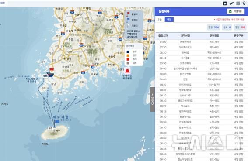Click the red siren alert marker near Tongyeong
Image resolution: width=248 pixels, height=161 pixels.
(x=127, y=71)
